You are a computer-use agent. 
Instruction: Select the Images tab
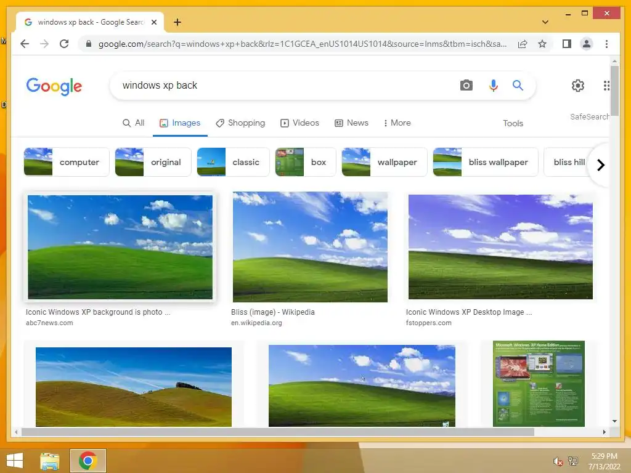click(x=180, y=123)
